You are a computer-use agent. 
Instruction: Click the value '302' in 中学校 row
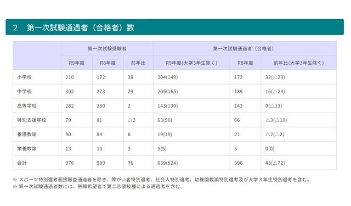point(70,91)
